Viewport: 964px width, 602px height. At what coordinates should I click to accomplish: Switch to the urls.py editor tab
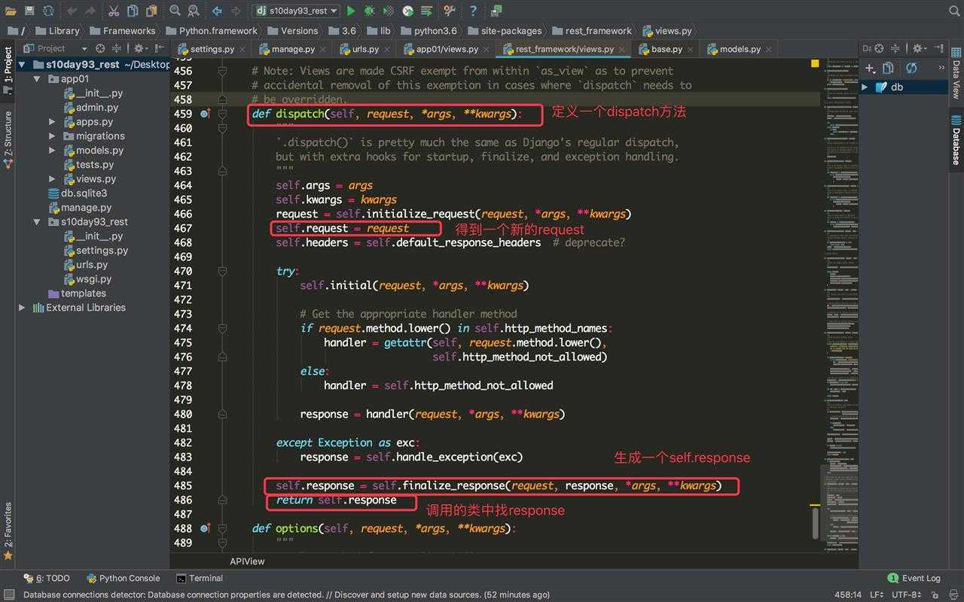[x=365, y=49]
